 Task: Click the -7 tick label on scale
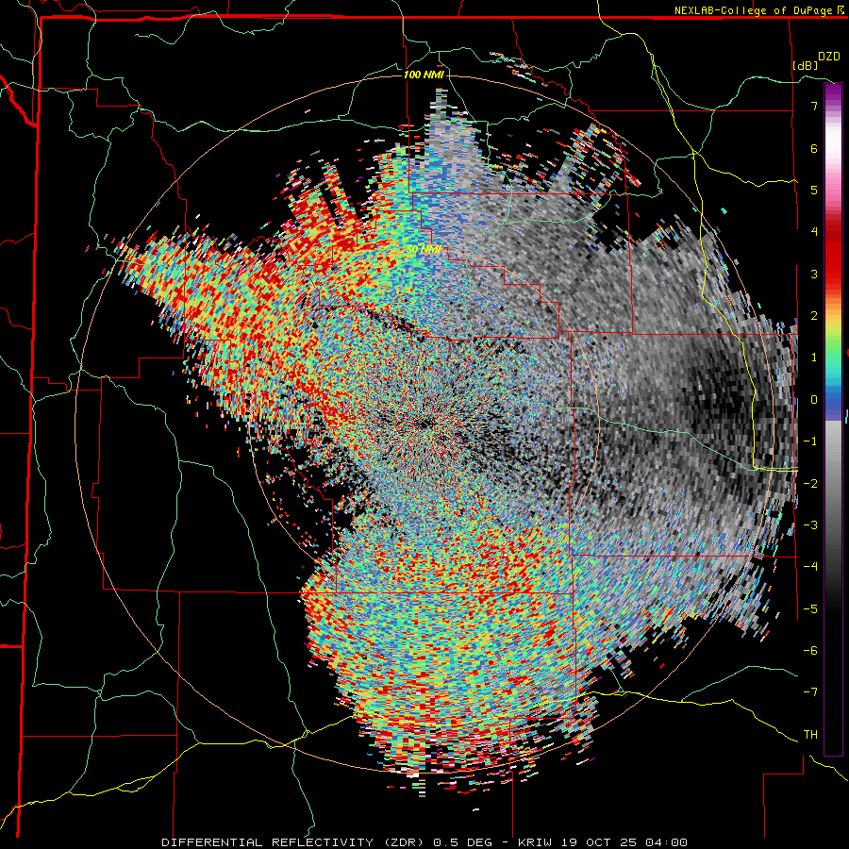(x=810, y=692)
